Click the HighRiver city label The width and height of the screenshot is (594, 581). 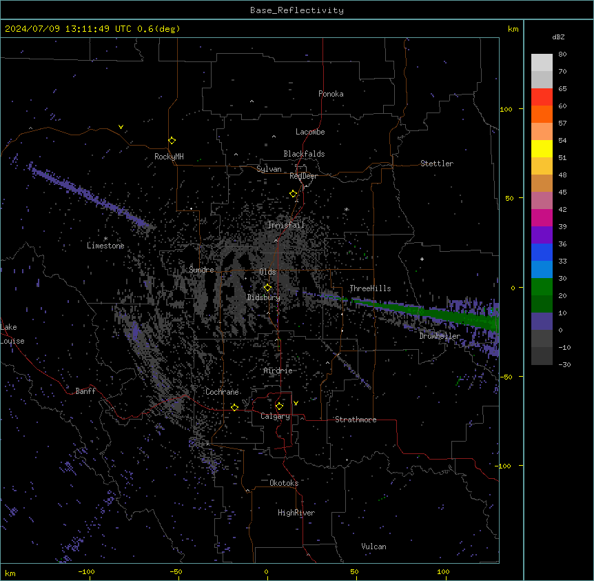pyautogui.click(x=296, y=513)
